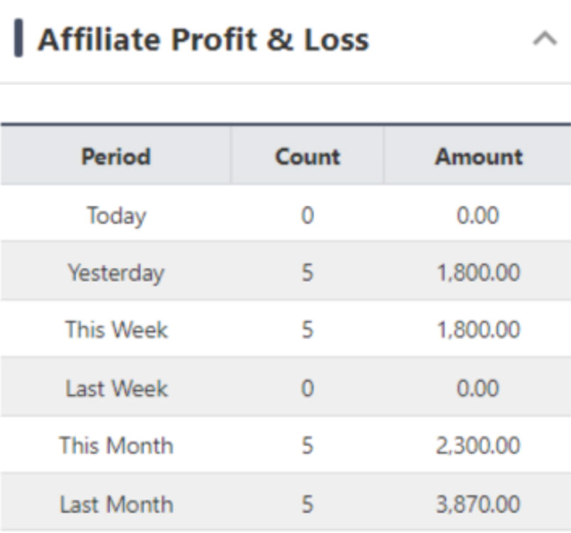Viewport: 571px width, 533px height.
Task: Click Last Month's count value
Action: click(307, 504)
